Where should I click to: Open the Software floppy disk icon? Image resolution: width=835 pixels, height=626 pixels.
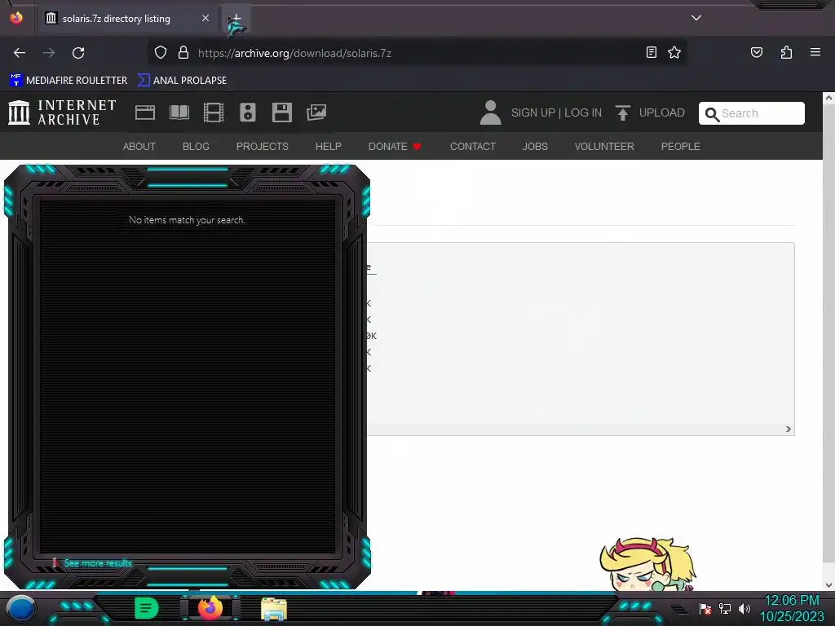coord(281,112)
